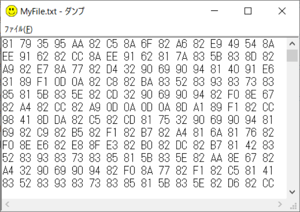Viewport: 300px width, 212px height.
Task: Click the hex row starting 31 89 F1
Action: click(x=138, y=82)
